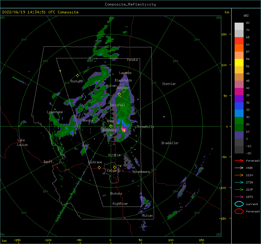Screen dimensions: 261x244
Task: Click the Sylvan town label
Action: [x=111, y=86]
